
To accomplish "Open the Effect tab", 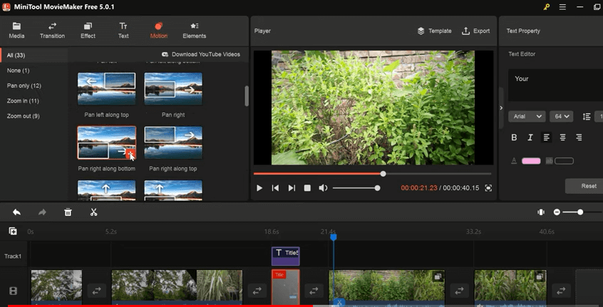I will [x=88, y=31].
